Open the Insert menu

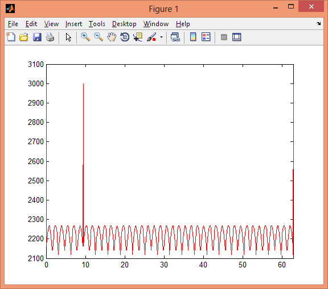[x=73, y=24]
